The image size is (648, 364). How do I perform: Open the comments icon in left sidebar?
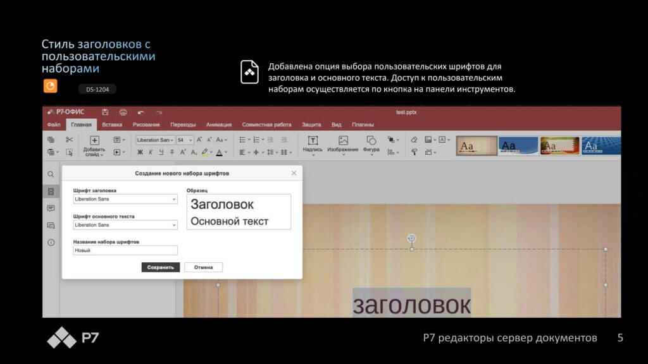[51, 208]
